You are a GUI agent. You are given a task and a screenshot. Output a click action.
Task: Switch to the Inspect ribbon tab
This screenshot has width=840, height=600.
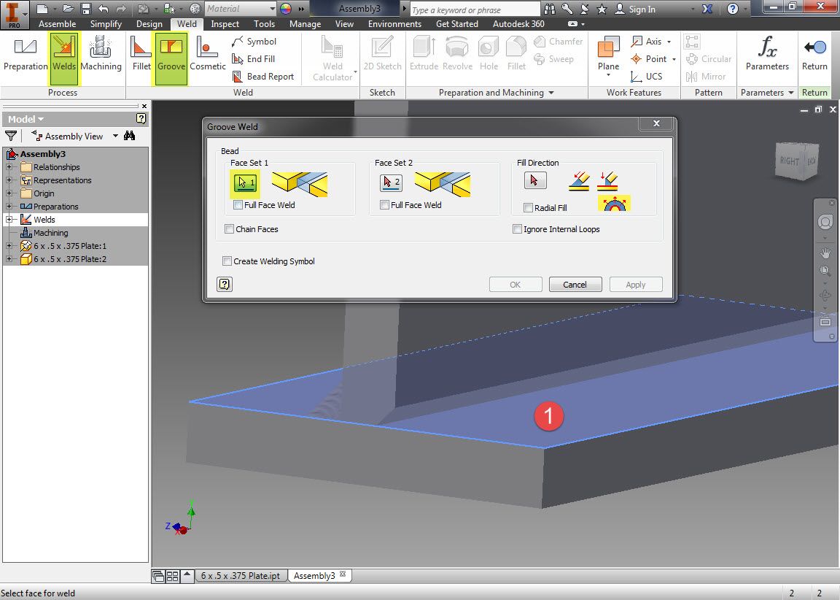click(x=225, y=23)
